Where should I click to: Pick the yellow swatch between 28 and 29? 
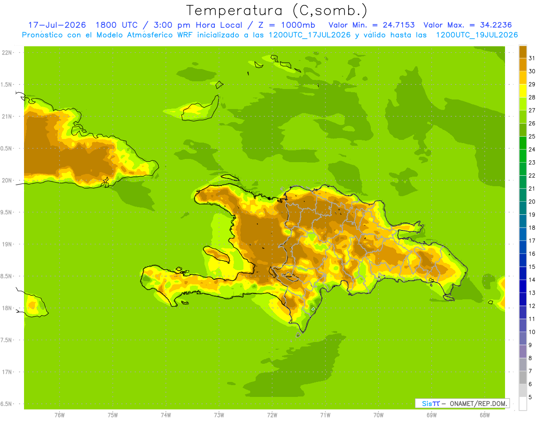coord(523,91)
